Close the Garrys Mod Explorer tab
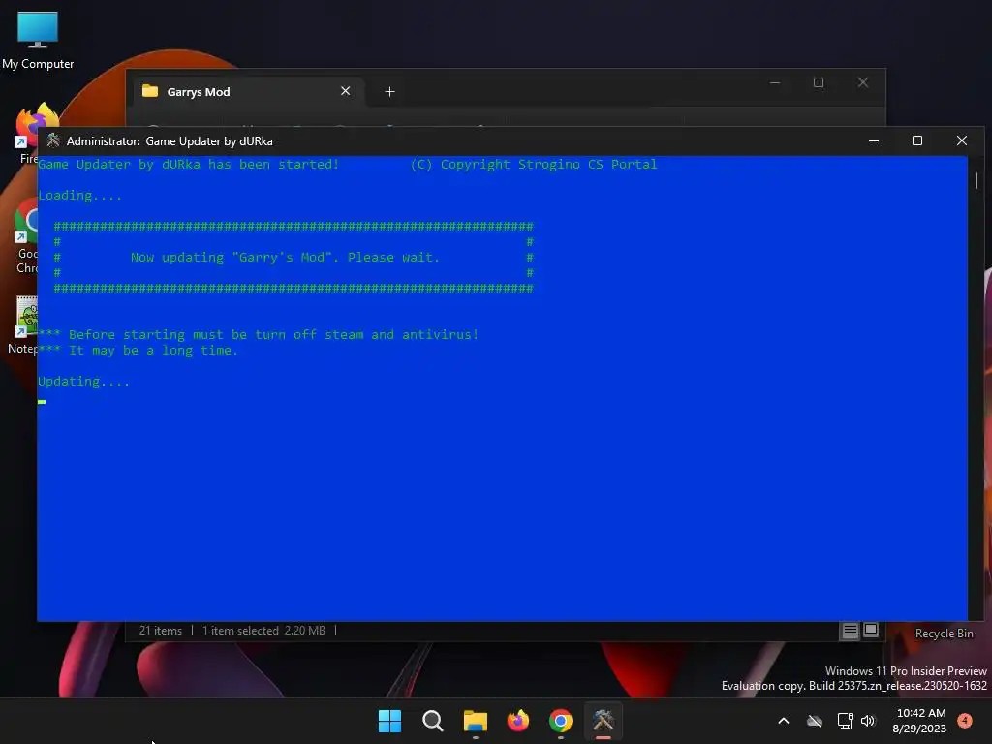This screenshot has width=992, height=744. [x=346, y=91]
